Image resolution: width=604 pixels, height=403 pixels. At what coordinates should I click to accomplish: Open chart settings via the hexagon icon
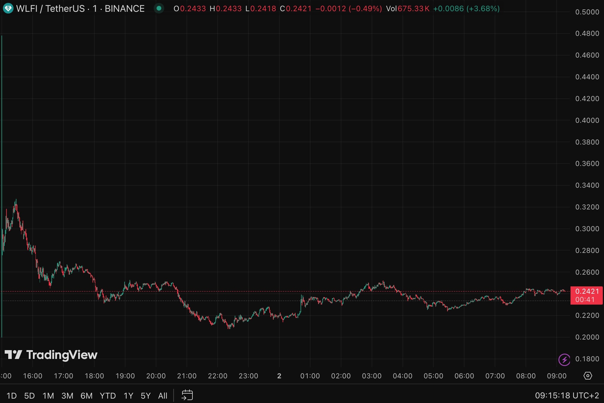(587, 376)
